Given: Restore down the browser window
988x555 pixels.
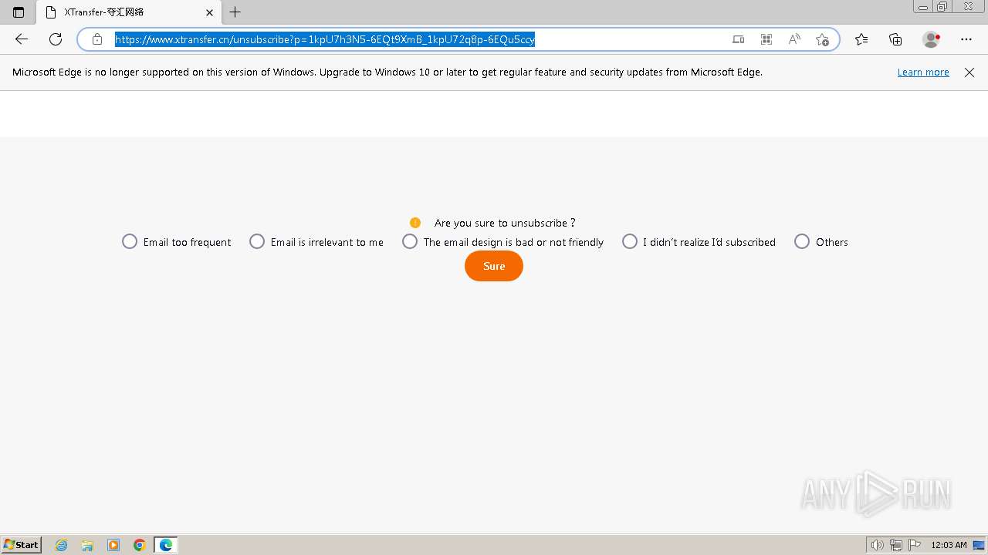Looking at the screenshot, I should tap(942, 7).
